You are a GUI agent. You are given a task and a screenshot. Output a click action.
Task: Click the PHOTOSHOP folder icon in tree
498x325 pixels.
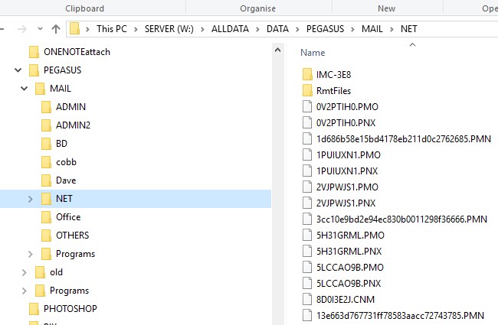(x=34, y=308)
